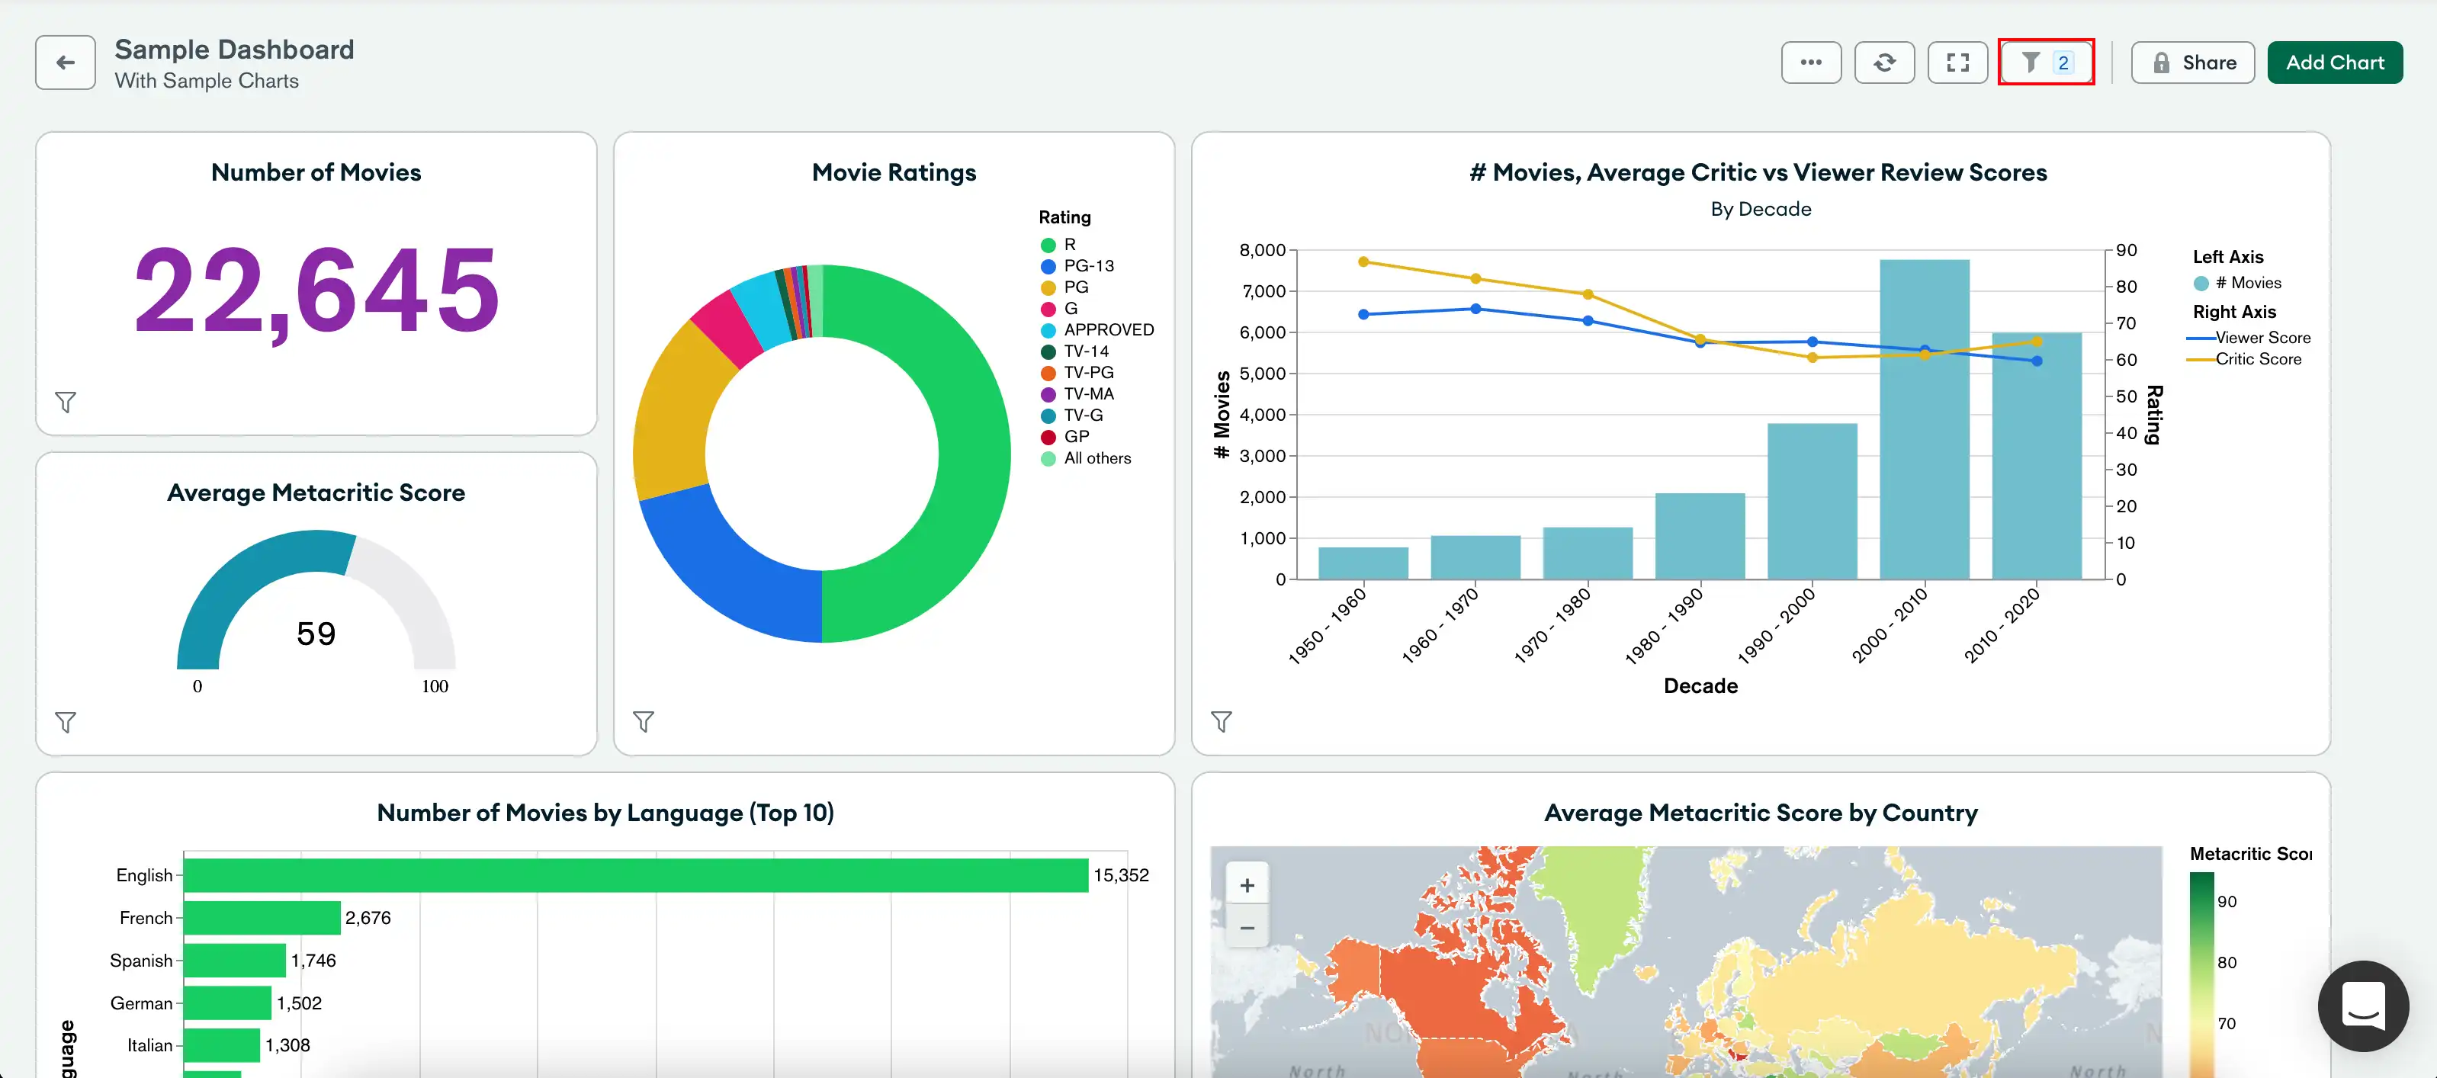Select the English bar in the language chart
Image resolution: width=2437 pixels, height=1078 pixels.
click(634, 874)
